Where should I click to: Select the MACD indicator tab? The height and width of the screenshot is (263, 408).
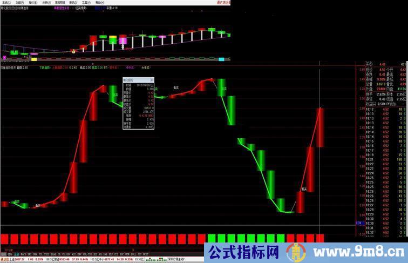pyautogui.click(x=24, y=253)
